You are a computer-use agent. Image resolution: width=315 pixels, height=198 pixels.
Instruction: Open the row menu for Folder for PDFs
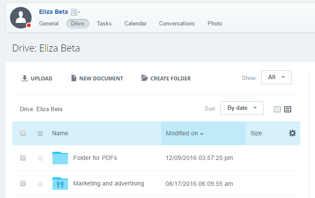pos(40,158)
